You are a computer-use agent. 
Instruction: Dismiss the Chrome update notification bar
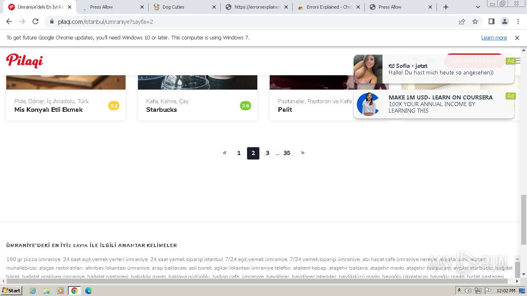[x=517, y=37]
